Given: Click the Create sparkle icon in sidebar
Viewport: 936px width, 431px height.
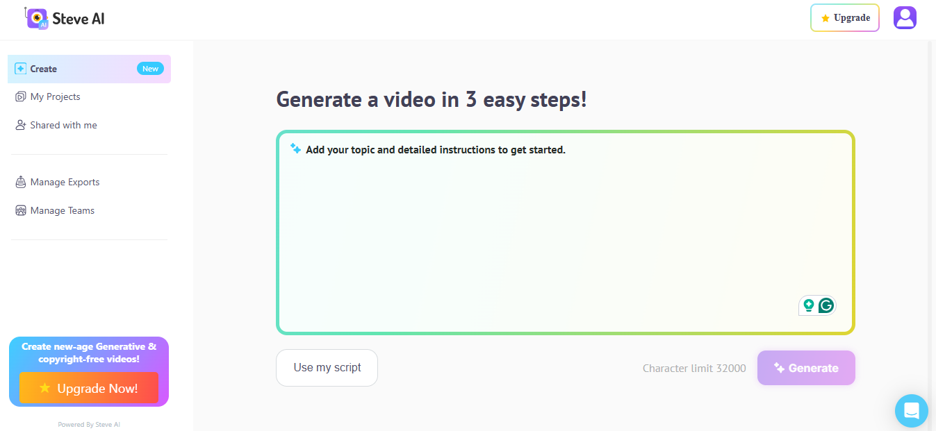Looking at the screenshot, I should click(x=20, y=69).
